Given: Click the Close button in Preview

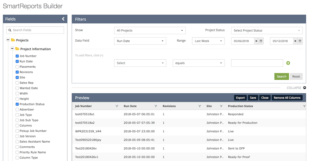Looking at the screenshot, I should tap(265, 98).
